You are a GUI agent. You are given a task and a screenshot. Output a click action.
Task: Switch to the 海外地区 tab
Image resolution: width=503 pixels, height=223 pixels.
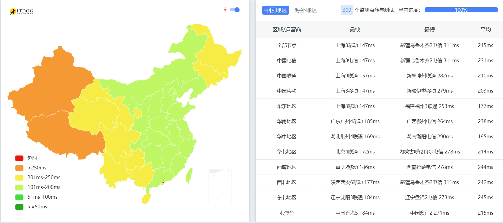click(306, 10)
